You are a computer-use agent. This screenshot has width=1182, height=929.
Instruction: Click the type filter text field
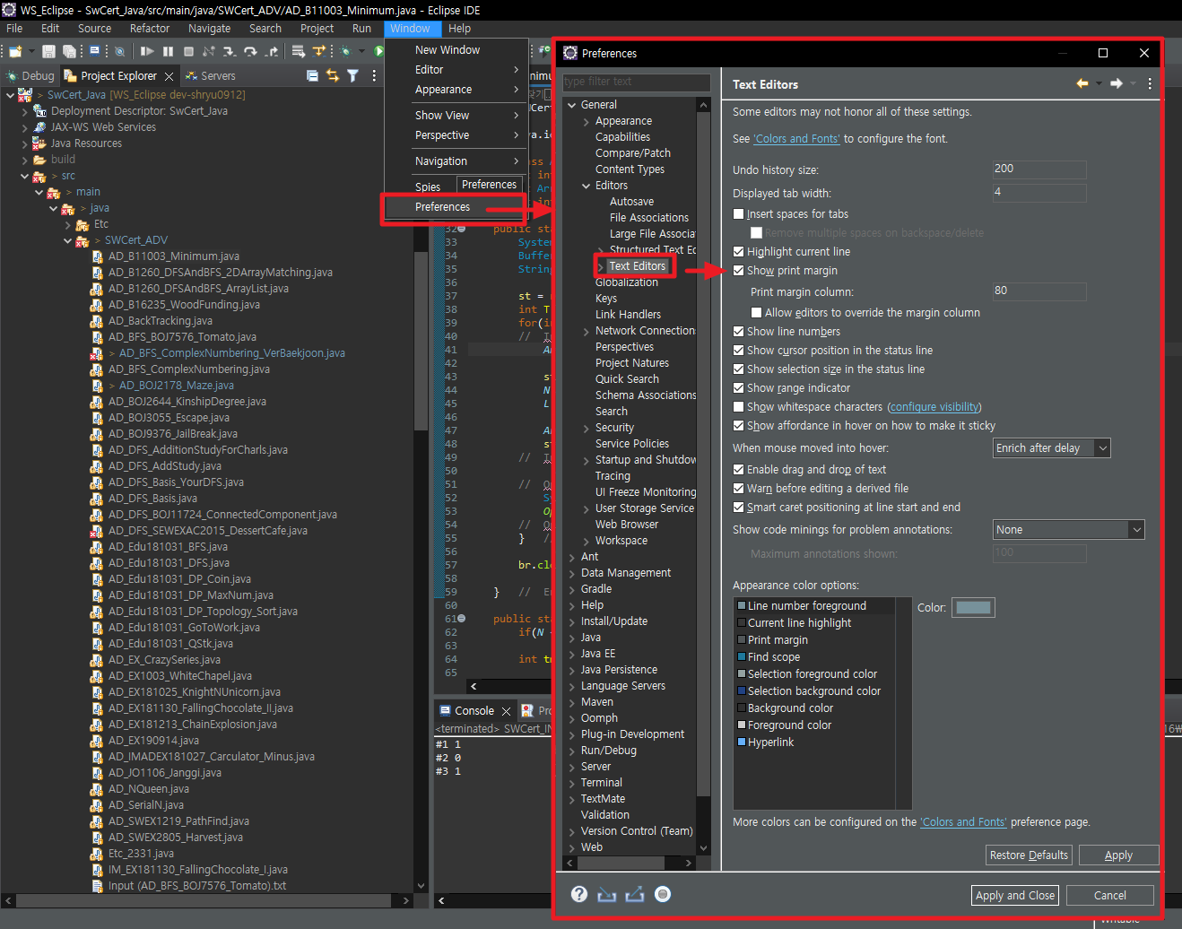point(636,82)
